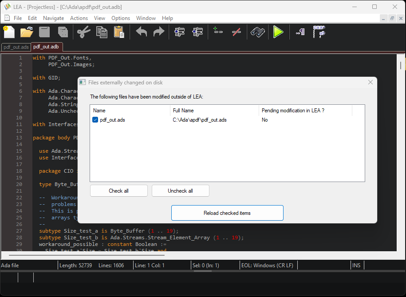Open the Options menu
The height and width of the screenshot is (297, 406).
click(x=121, y=18)
